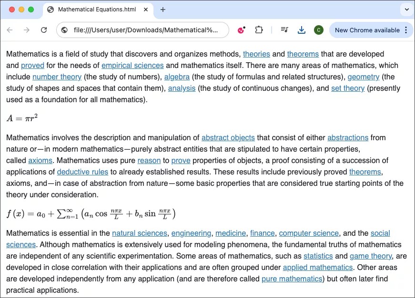Viewport: 415px width, 298px height.
Task: Click the New Chrome available button
Action: coord(367,29)
